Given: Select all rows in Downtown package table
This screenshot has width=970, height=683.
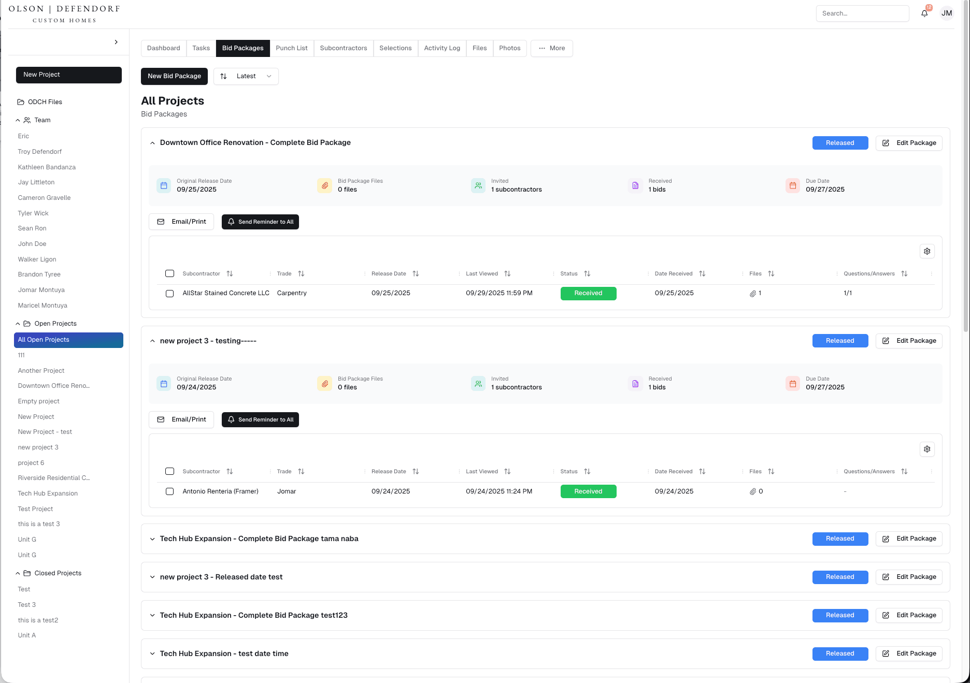Looking at the screenshot, I should [169, 273].
